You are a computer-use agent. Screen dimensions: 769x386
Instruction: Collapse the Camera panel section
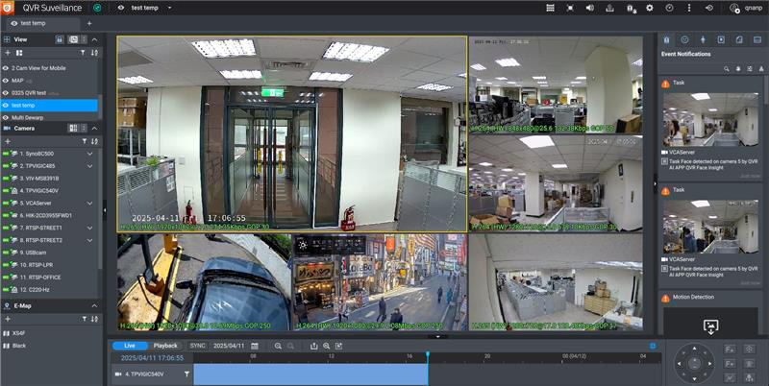coord(93,128)
